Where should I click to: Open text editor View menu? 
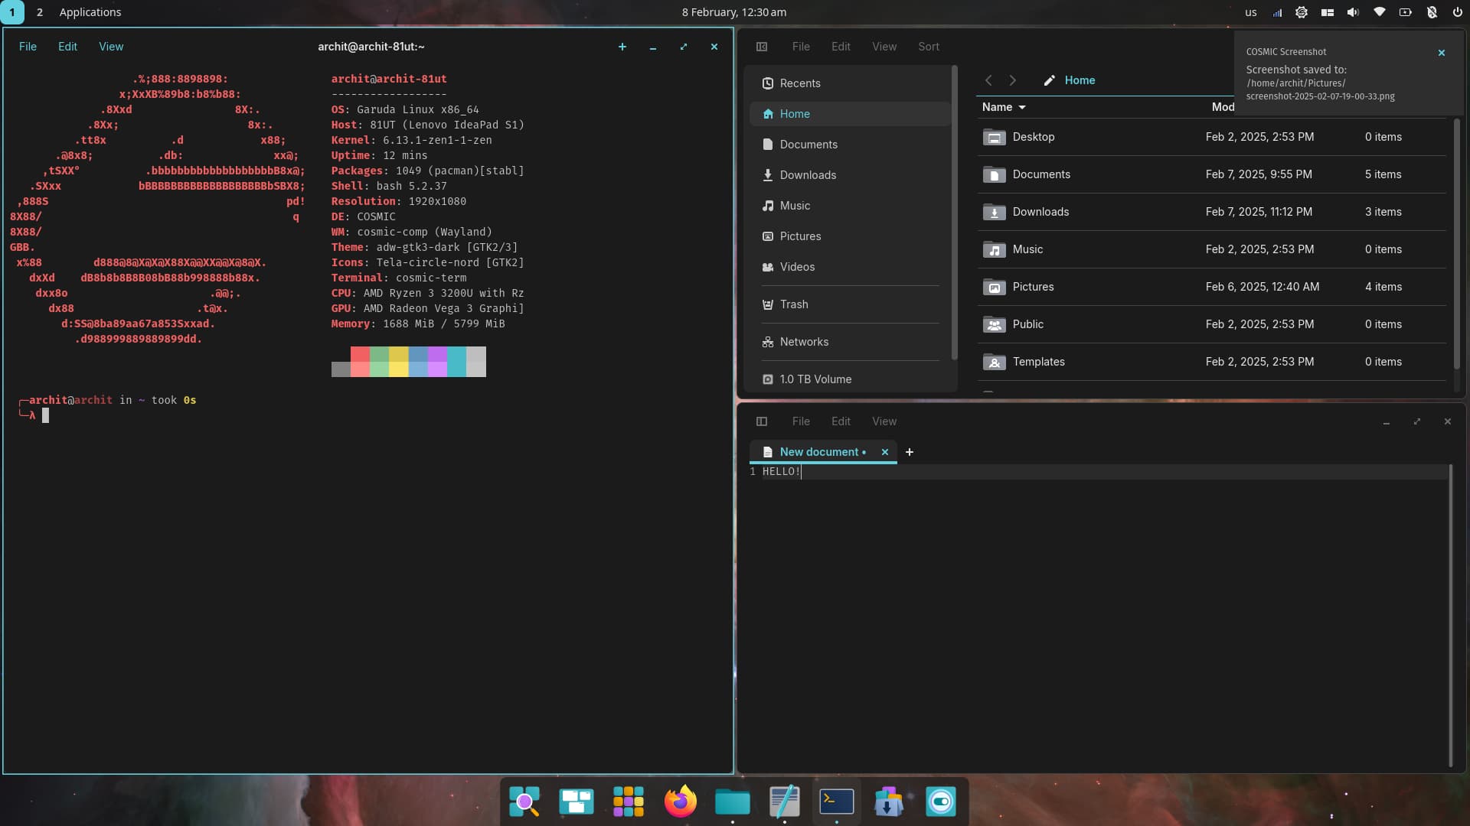tap(884, 421)
